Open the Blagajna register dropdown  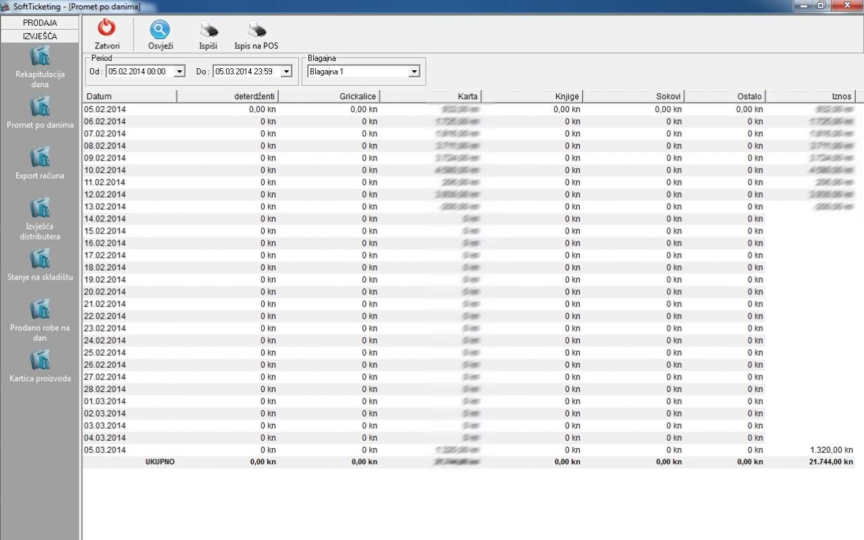414,72
